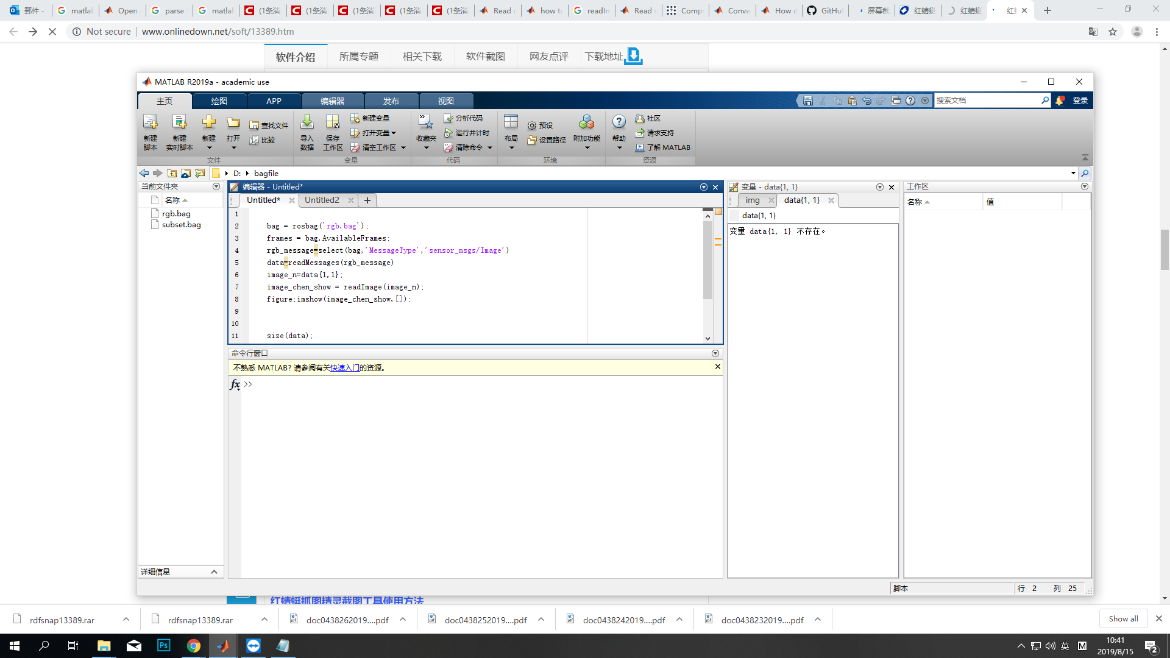Switch to the 绘图 ribbon tab
The width and height of the screenshot is (1170, 658).
click(219, 101)
